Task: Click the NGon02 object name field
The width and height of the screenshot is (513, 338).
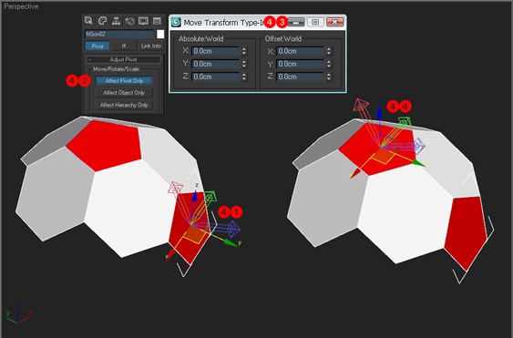Action: click(119, 34)
